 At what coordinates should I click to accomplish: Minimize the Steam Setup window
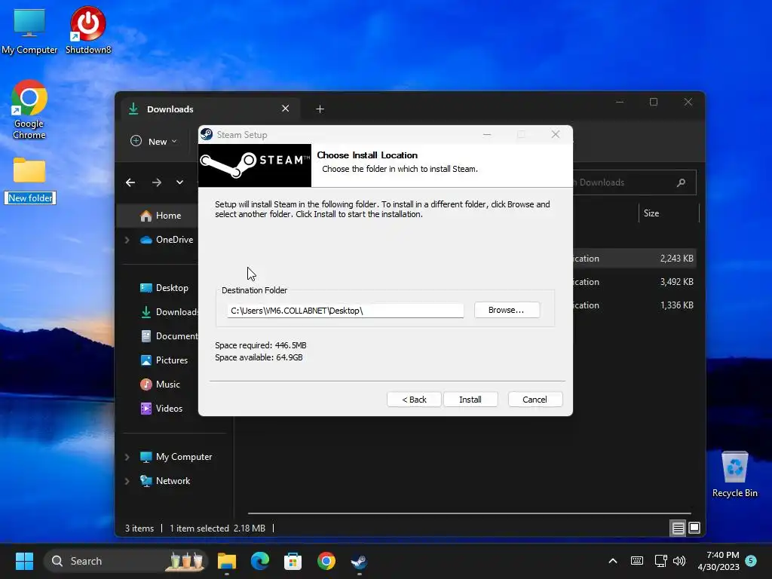tap(487, 134)
